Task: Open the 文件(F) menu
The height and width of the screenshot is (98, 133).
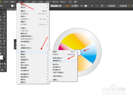Action: point(6,2)
